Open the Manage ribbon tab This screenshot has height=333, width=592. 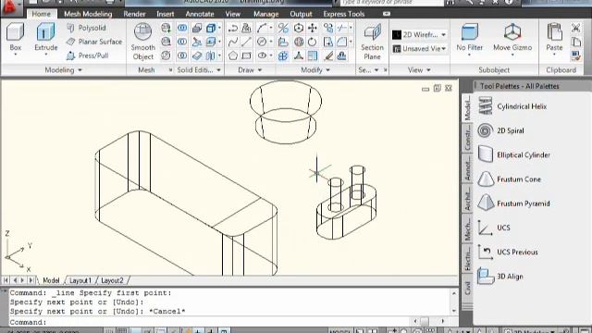pos(265,14)
